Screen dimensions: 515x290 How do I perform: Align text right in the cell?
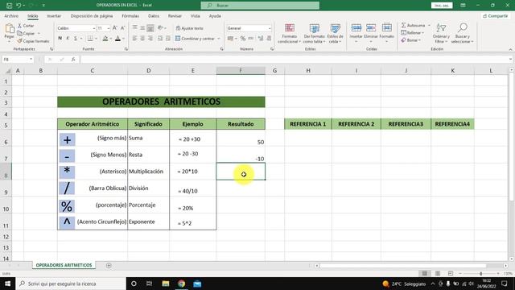pos(150,39)
